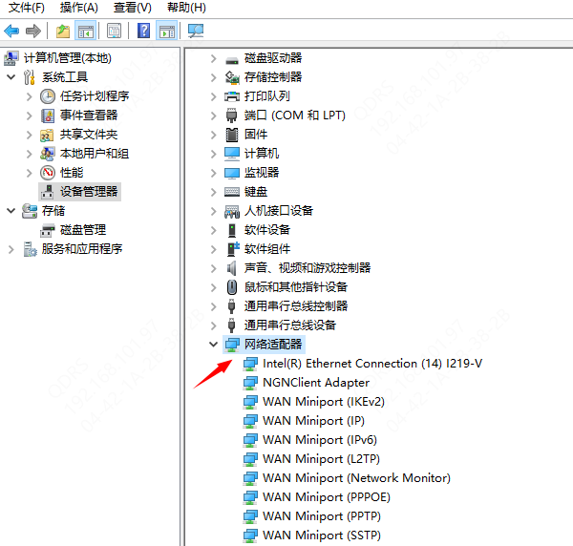The height and width of the screenshot is (546, 573).
Task: Click the blue Back arrow in toolbar
Action: [11, 31]
